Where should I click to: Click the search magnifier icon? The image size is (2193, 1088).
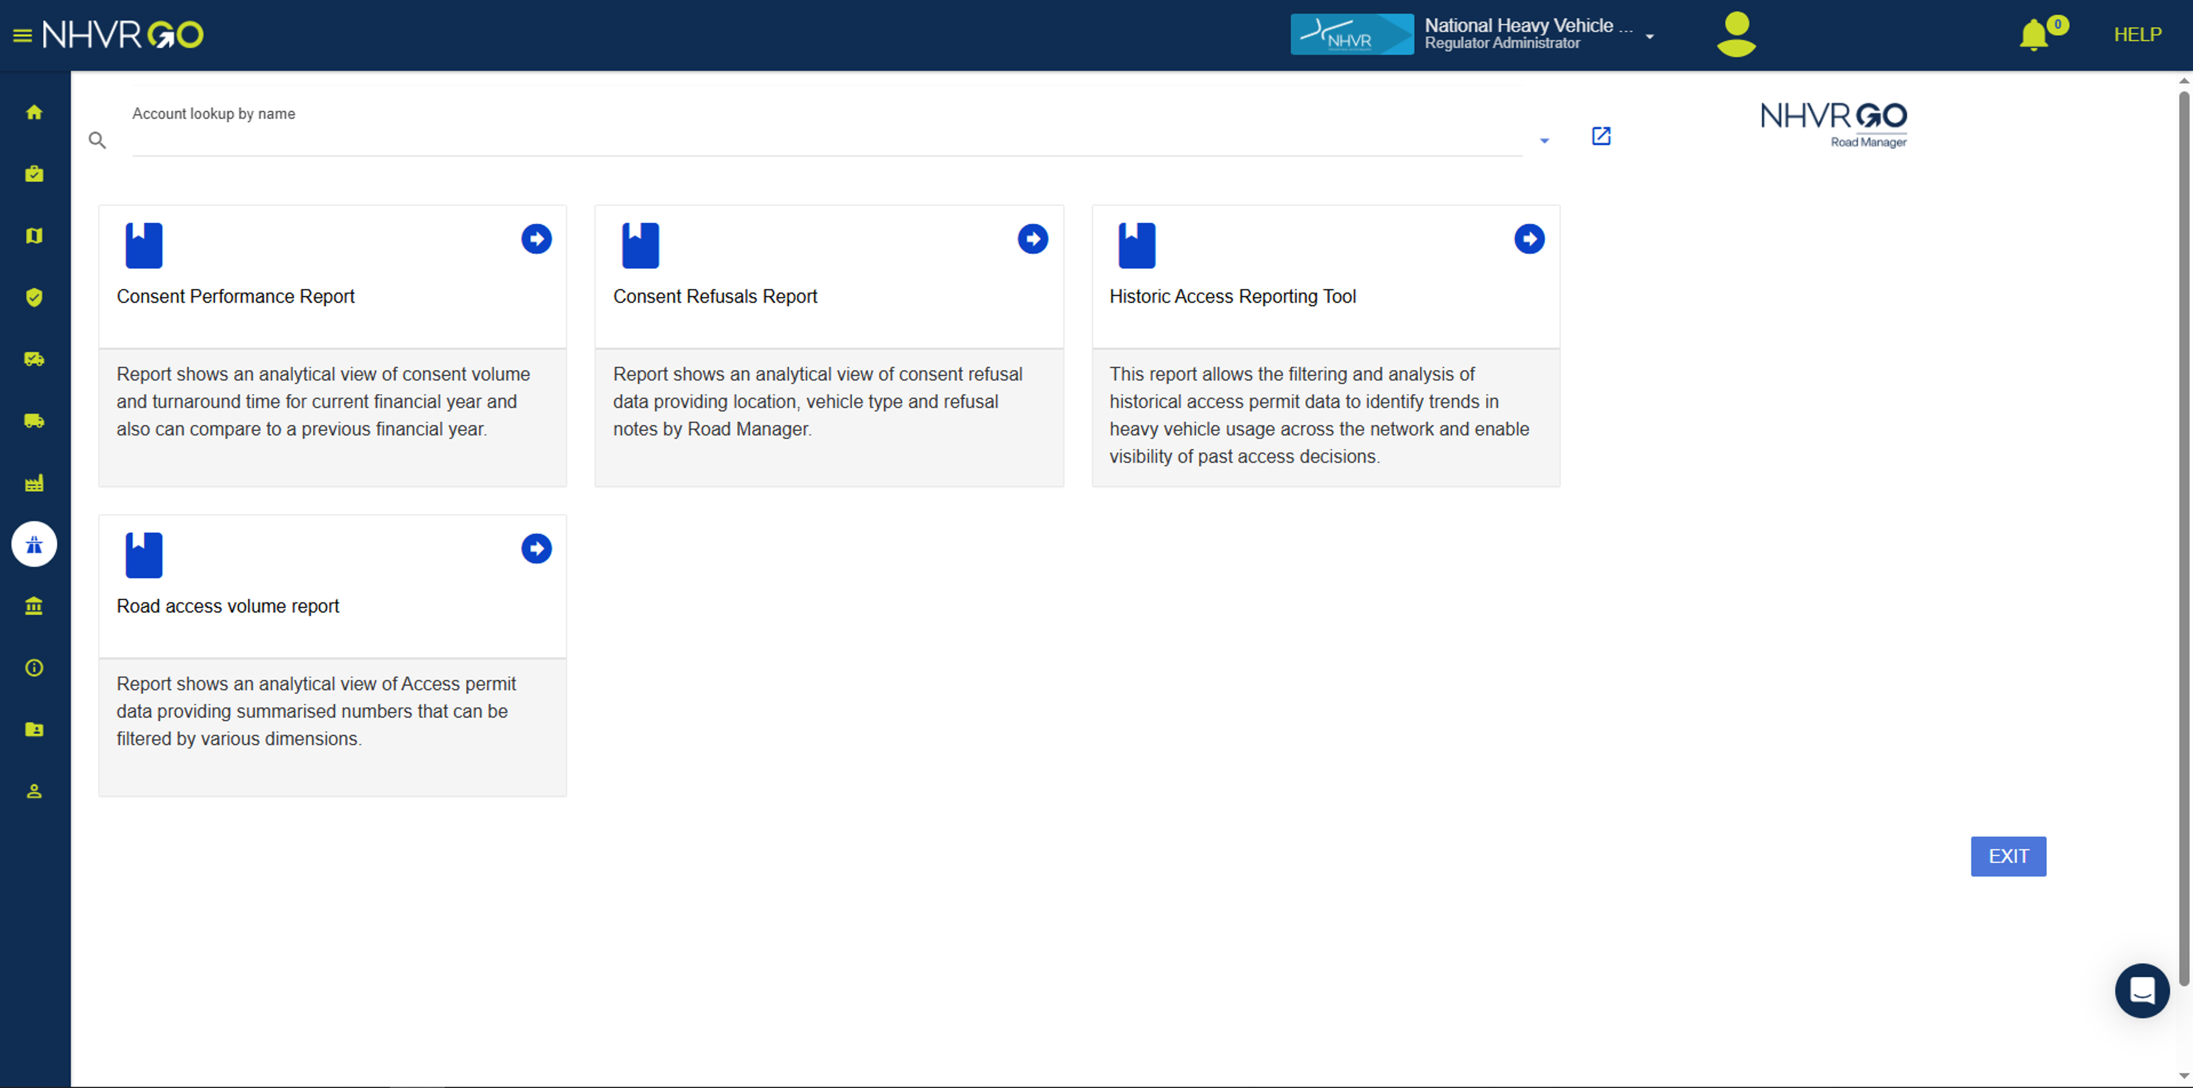click(x=97, y=140)
